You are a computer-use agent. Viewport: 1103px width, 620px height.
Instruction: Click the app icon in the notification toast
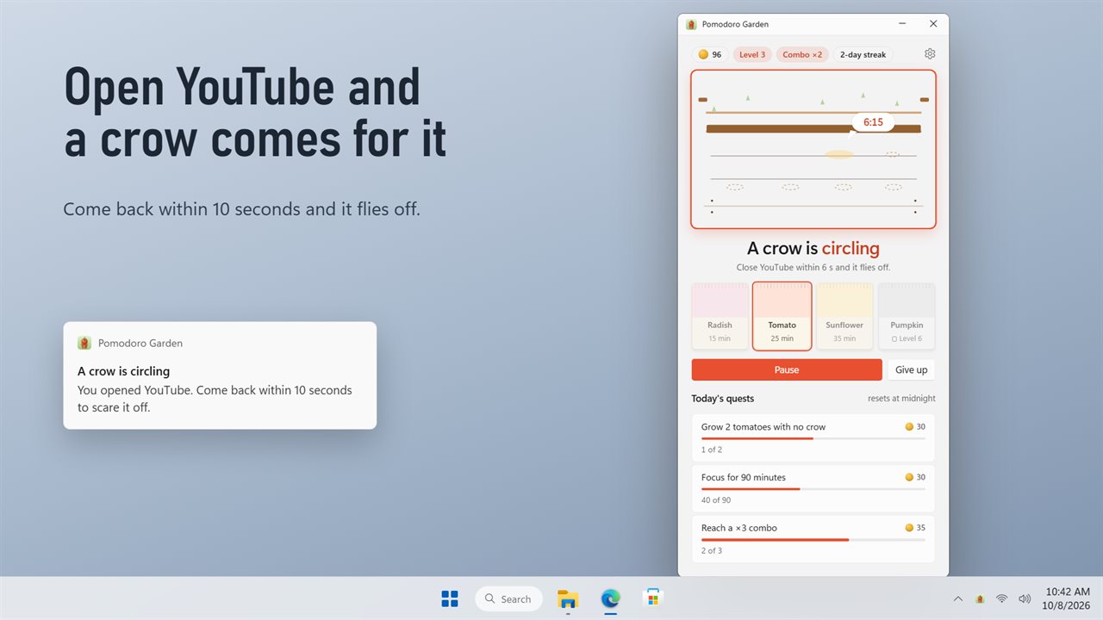(x=84, y=343)
